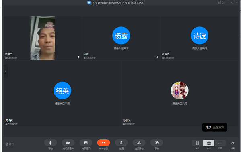This screenshot has height=152, width=241.
Task: Click the pop-out window icon in title bar
Action: tap(220, 2)
